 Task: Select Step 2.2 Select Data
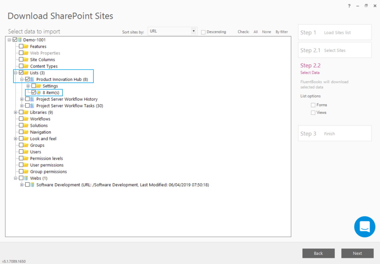[x=310, y=68]
